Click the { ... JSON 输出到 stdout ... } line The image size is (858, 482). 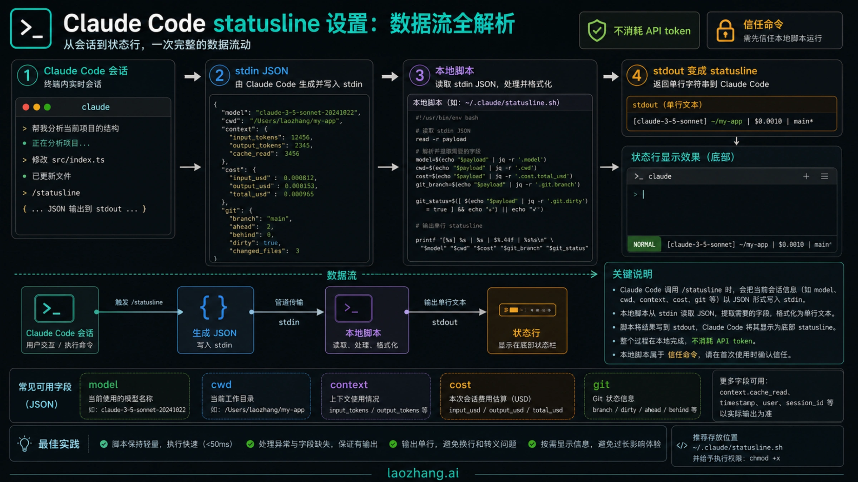84,209
